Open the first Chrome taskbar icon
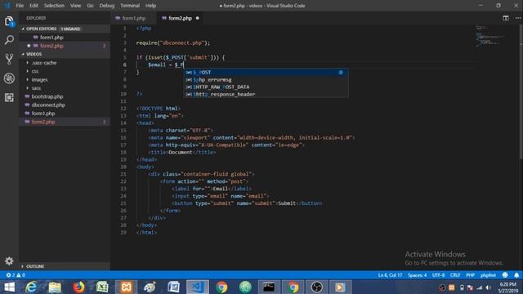523x294 pixels. click(x=221, y=287)
